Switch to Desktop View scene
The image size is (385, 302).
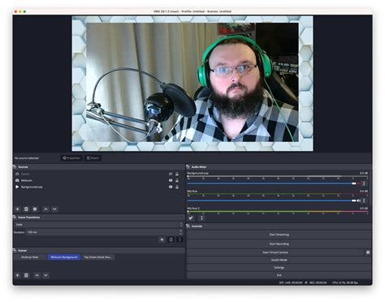[x=30, y=257]
